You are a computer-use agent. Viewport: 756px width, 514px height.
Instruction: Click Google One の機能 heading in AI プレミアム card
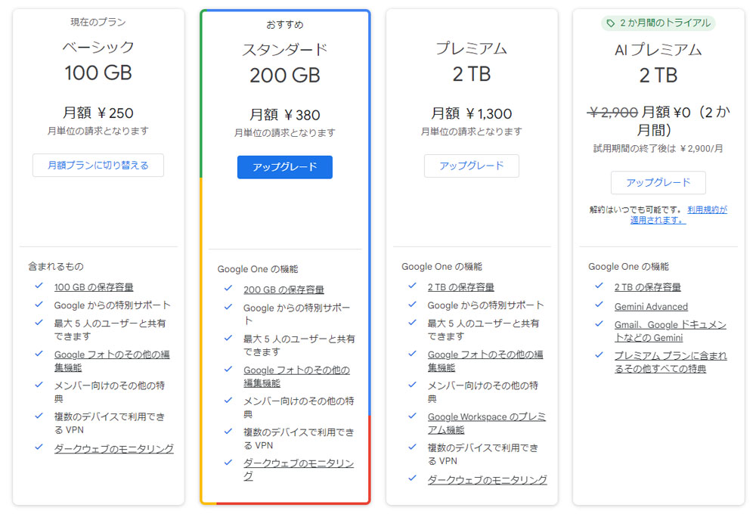click(628, 267)
